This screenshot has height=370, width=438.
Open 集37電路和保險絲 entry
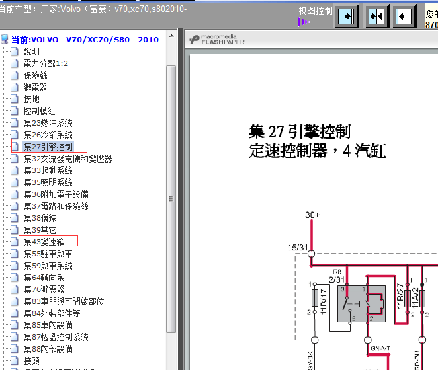click(x=56, y=206)
